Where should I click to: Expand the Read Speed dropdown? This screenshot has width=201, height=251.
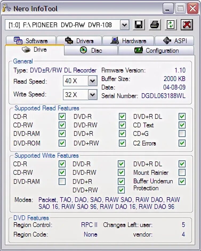click(x=93, y=81)
